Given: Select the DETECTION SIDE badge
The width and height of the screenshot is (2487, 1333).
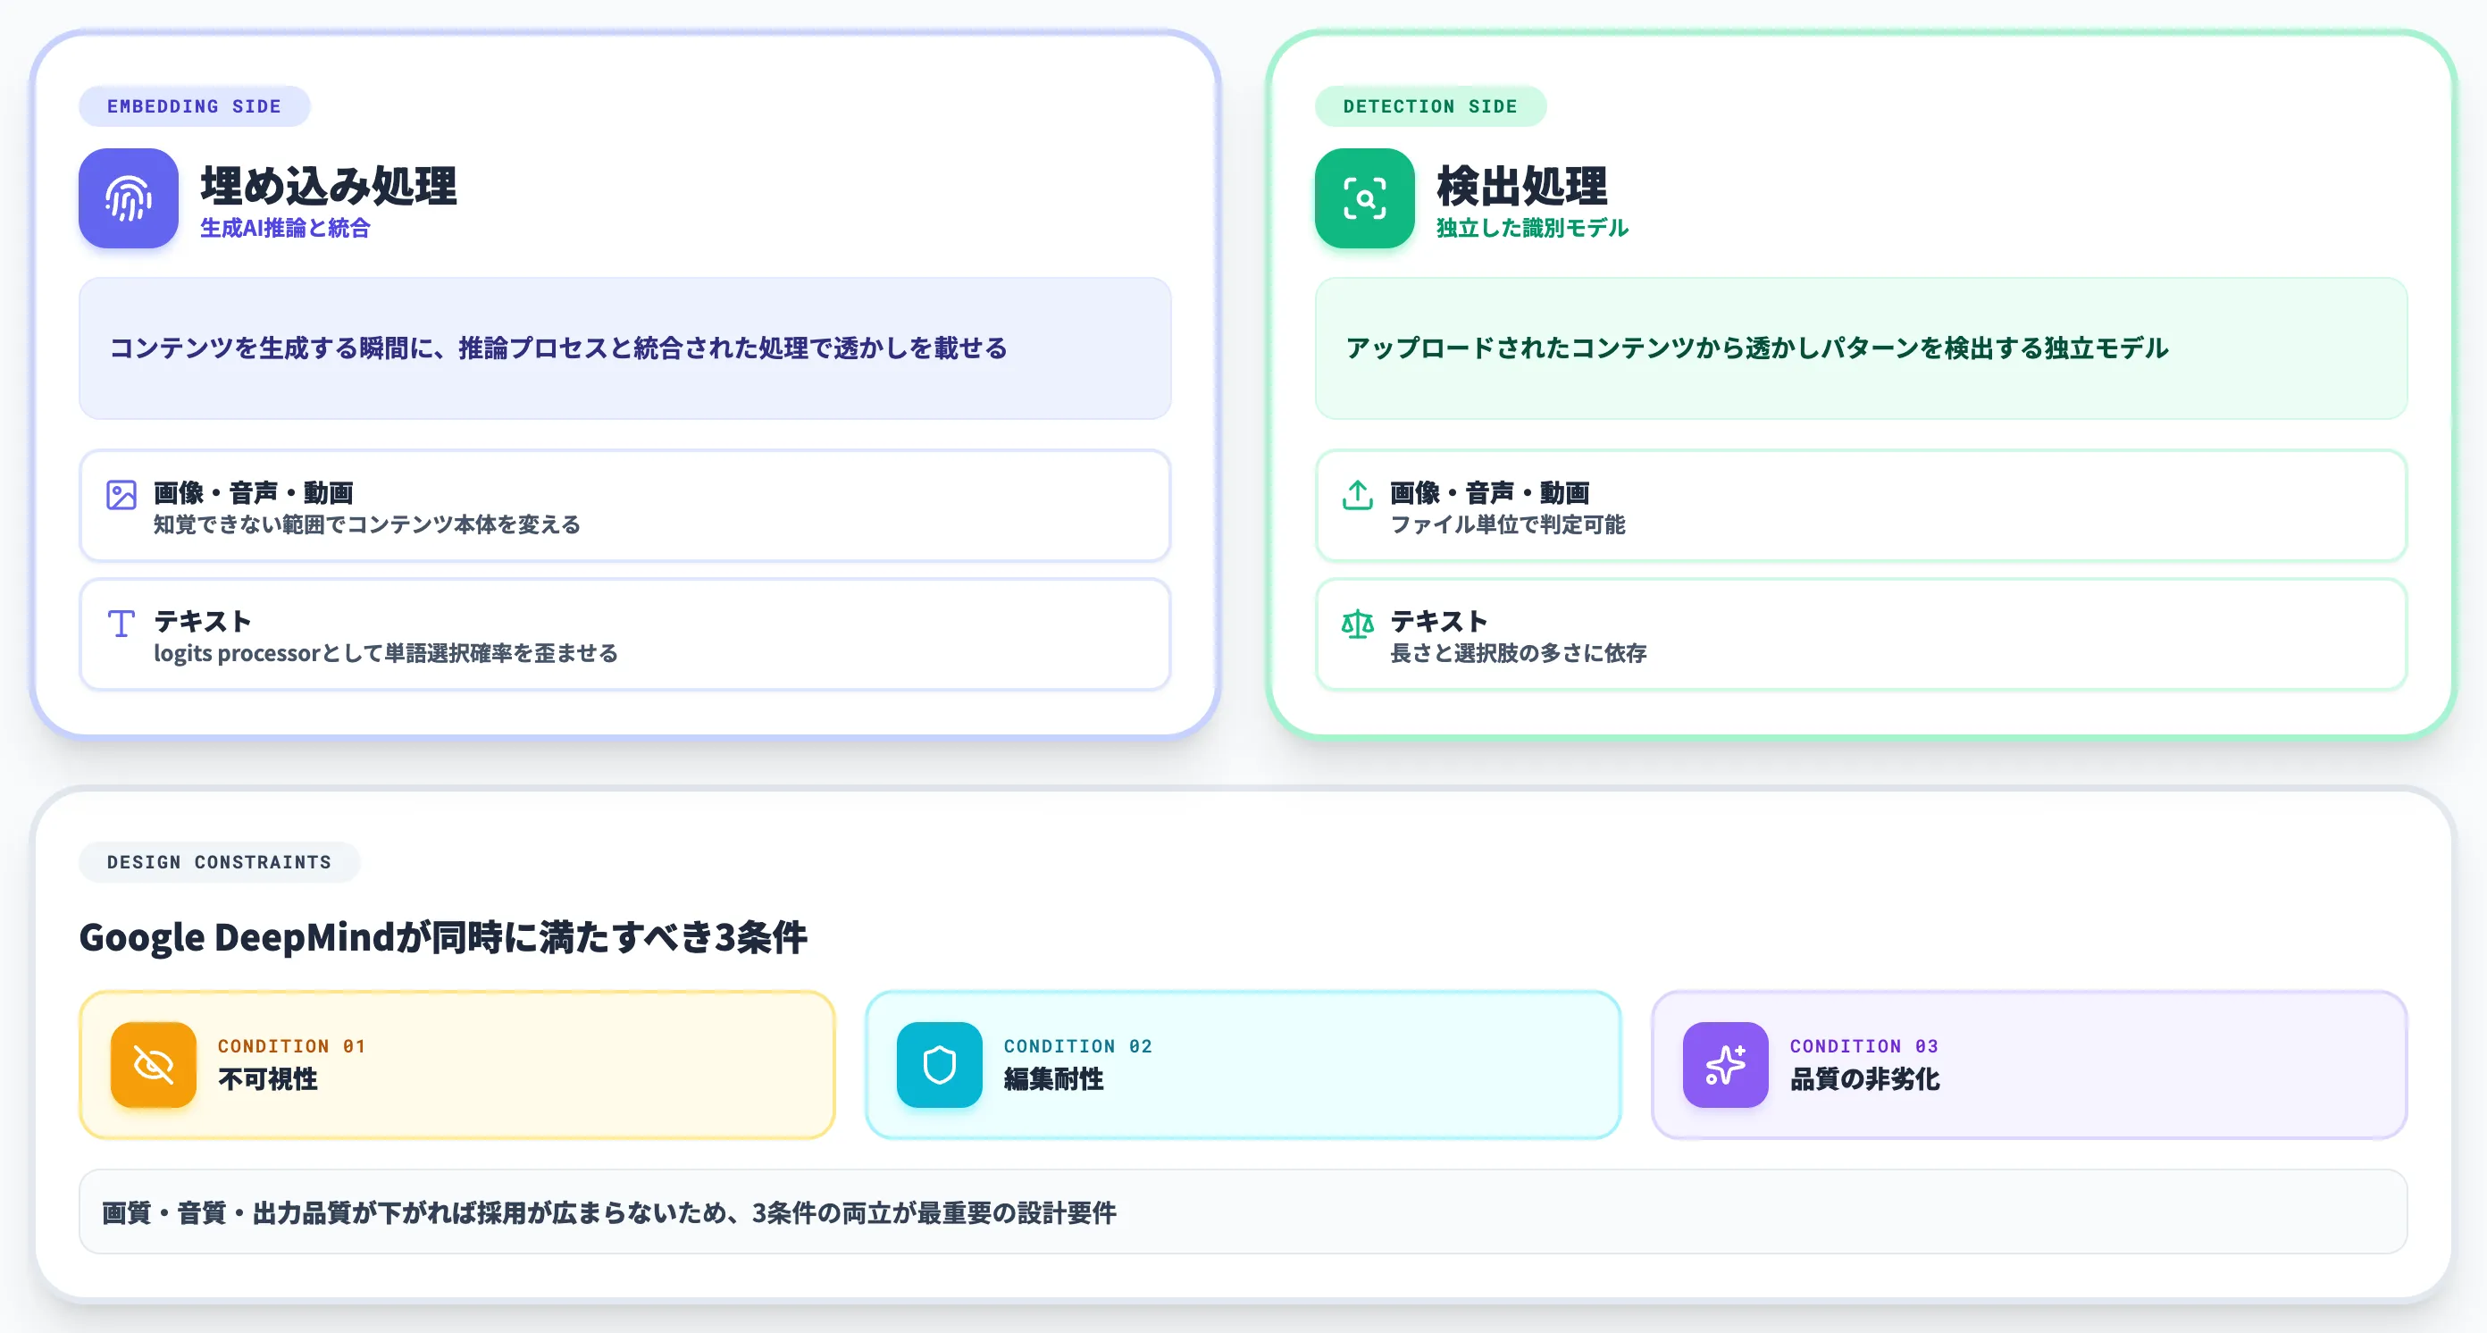Looking at the screenshot, I should [x=1430, y=106].
